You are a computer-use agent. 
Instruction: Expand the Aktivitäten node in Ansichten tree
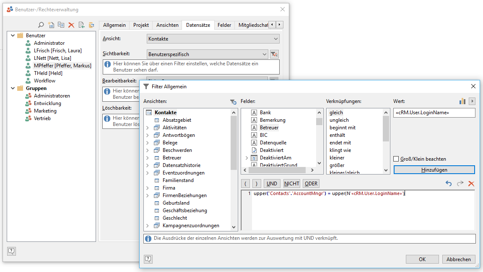[x=148, y=128]
